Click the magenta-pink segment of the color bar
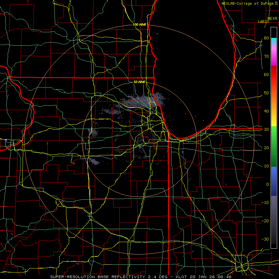Viewport: 279px width, 279px height. click(274, 57)
